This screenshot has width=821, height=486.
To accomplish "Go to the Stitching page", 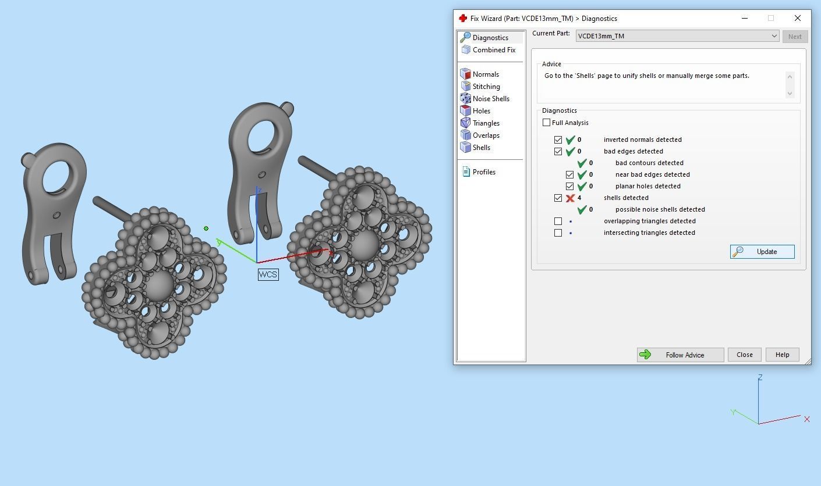I will pyautogui.click(x=486, y=86).
